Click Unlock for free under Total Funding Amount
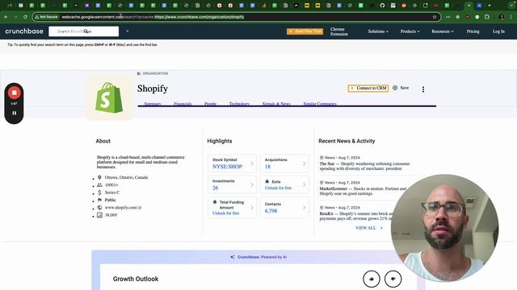 tap(225, 213)
